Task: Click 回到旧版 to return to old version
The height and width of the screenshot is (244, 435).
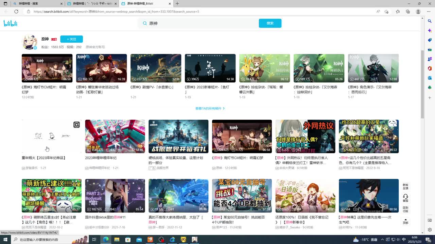Action: click(405, 208)
